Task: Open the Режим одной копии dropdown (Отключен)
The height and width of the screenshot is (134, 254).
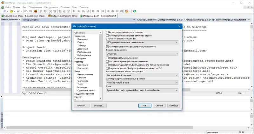Action: pyautogui.click(x=142, y=54)
